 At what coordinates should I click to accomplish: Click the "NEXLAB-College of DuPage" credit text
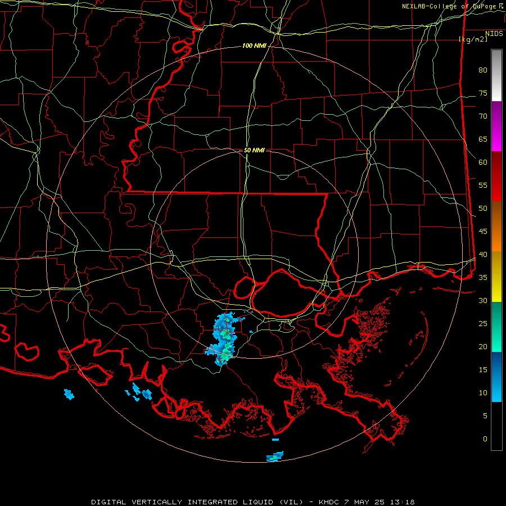[449, 6]
